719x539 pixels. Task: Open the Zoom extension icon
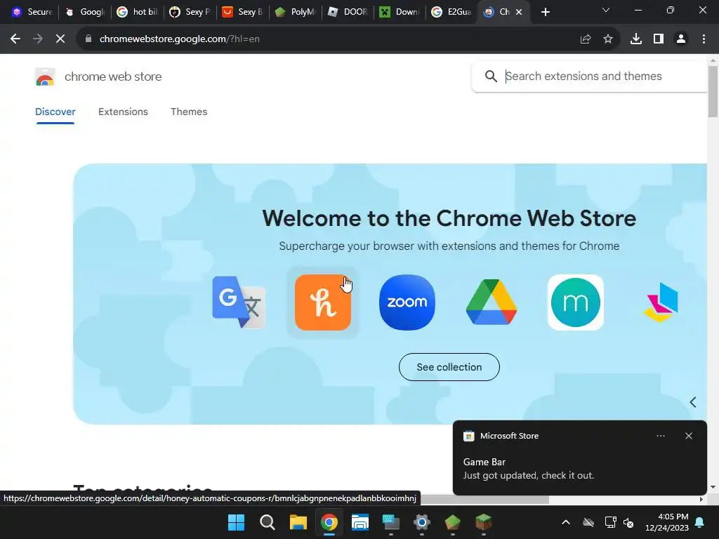[407, 302]
